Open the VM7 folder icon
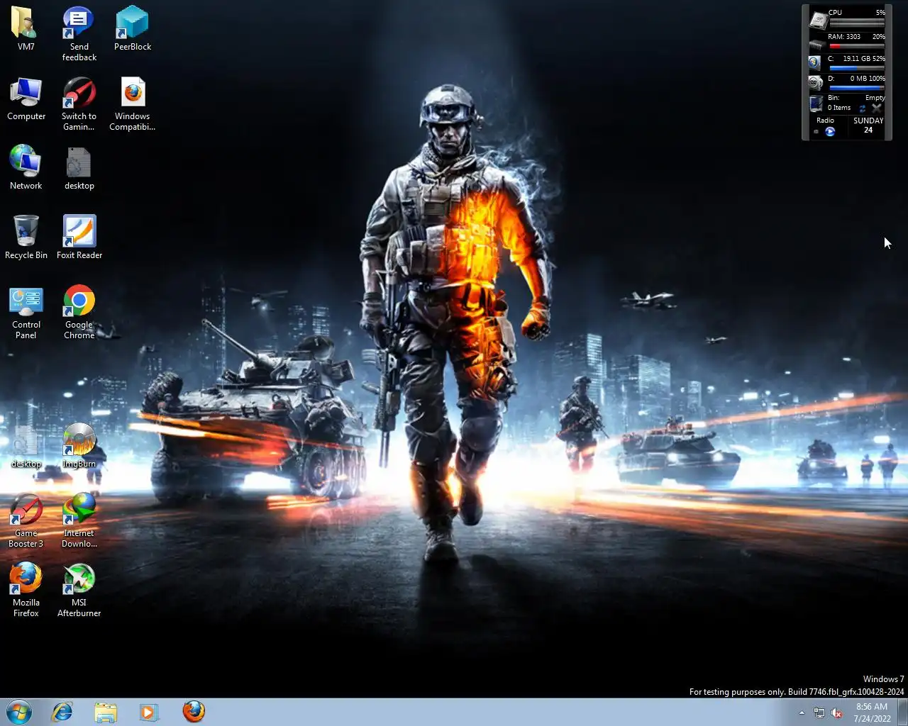908x726 pixels. point(26,28)
